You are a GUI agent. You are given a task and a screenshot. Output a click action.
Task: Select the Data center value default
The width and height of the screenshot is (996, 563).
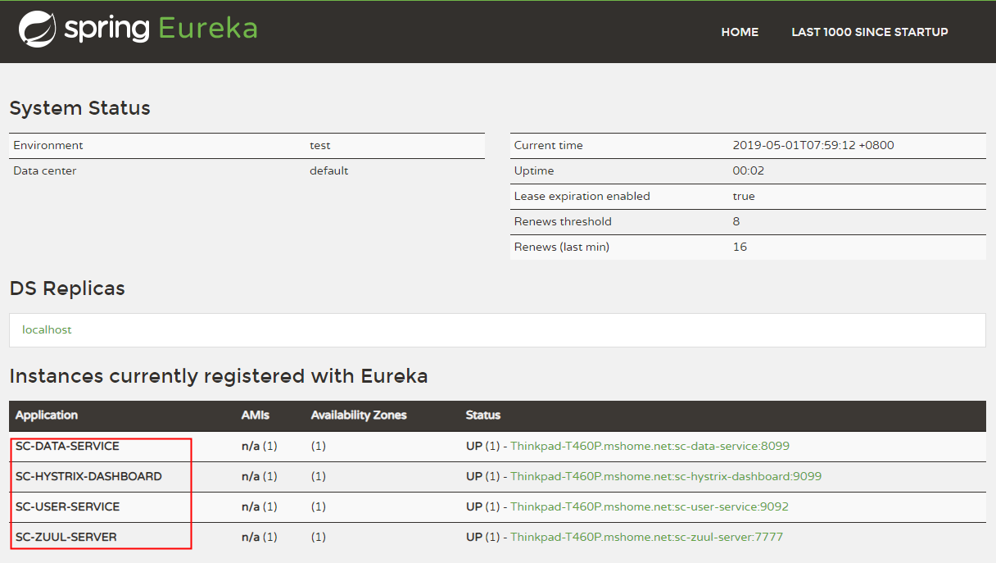coord(328,170)
